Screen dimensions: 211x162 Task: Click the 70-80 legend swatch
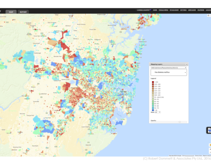pyautogui.click(x=153, y=106)
